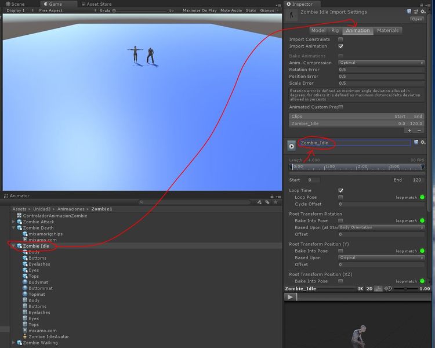Expand the Zombie Attack asset
Screen dimensions: 435x348
pyautogui.click(x=13, y=222)
